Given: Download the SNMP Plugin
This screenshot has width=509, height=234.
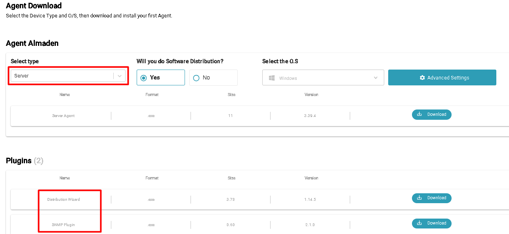Looking at the screenshot, I should pyautogui.click(x=432, y=223).
